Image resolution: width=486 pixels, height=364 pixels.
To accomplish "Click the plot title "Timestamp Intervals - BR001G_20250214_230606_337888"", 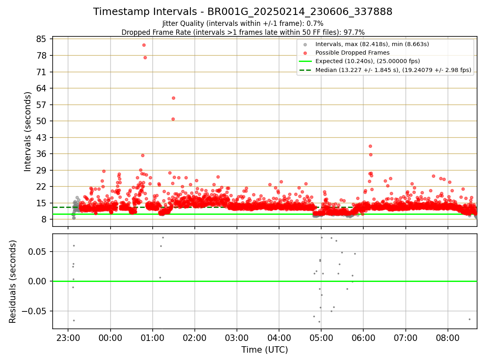I will (x=243, y=12).
